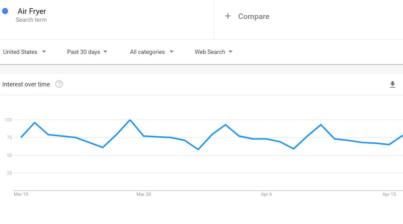The width and height of the screenshot is (403, 224).
Task: Click the Compare button
Action: click(254, 17)
